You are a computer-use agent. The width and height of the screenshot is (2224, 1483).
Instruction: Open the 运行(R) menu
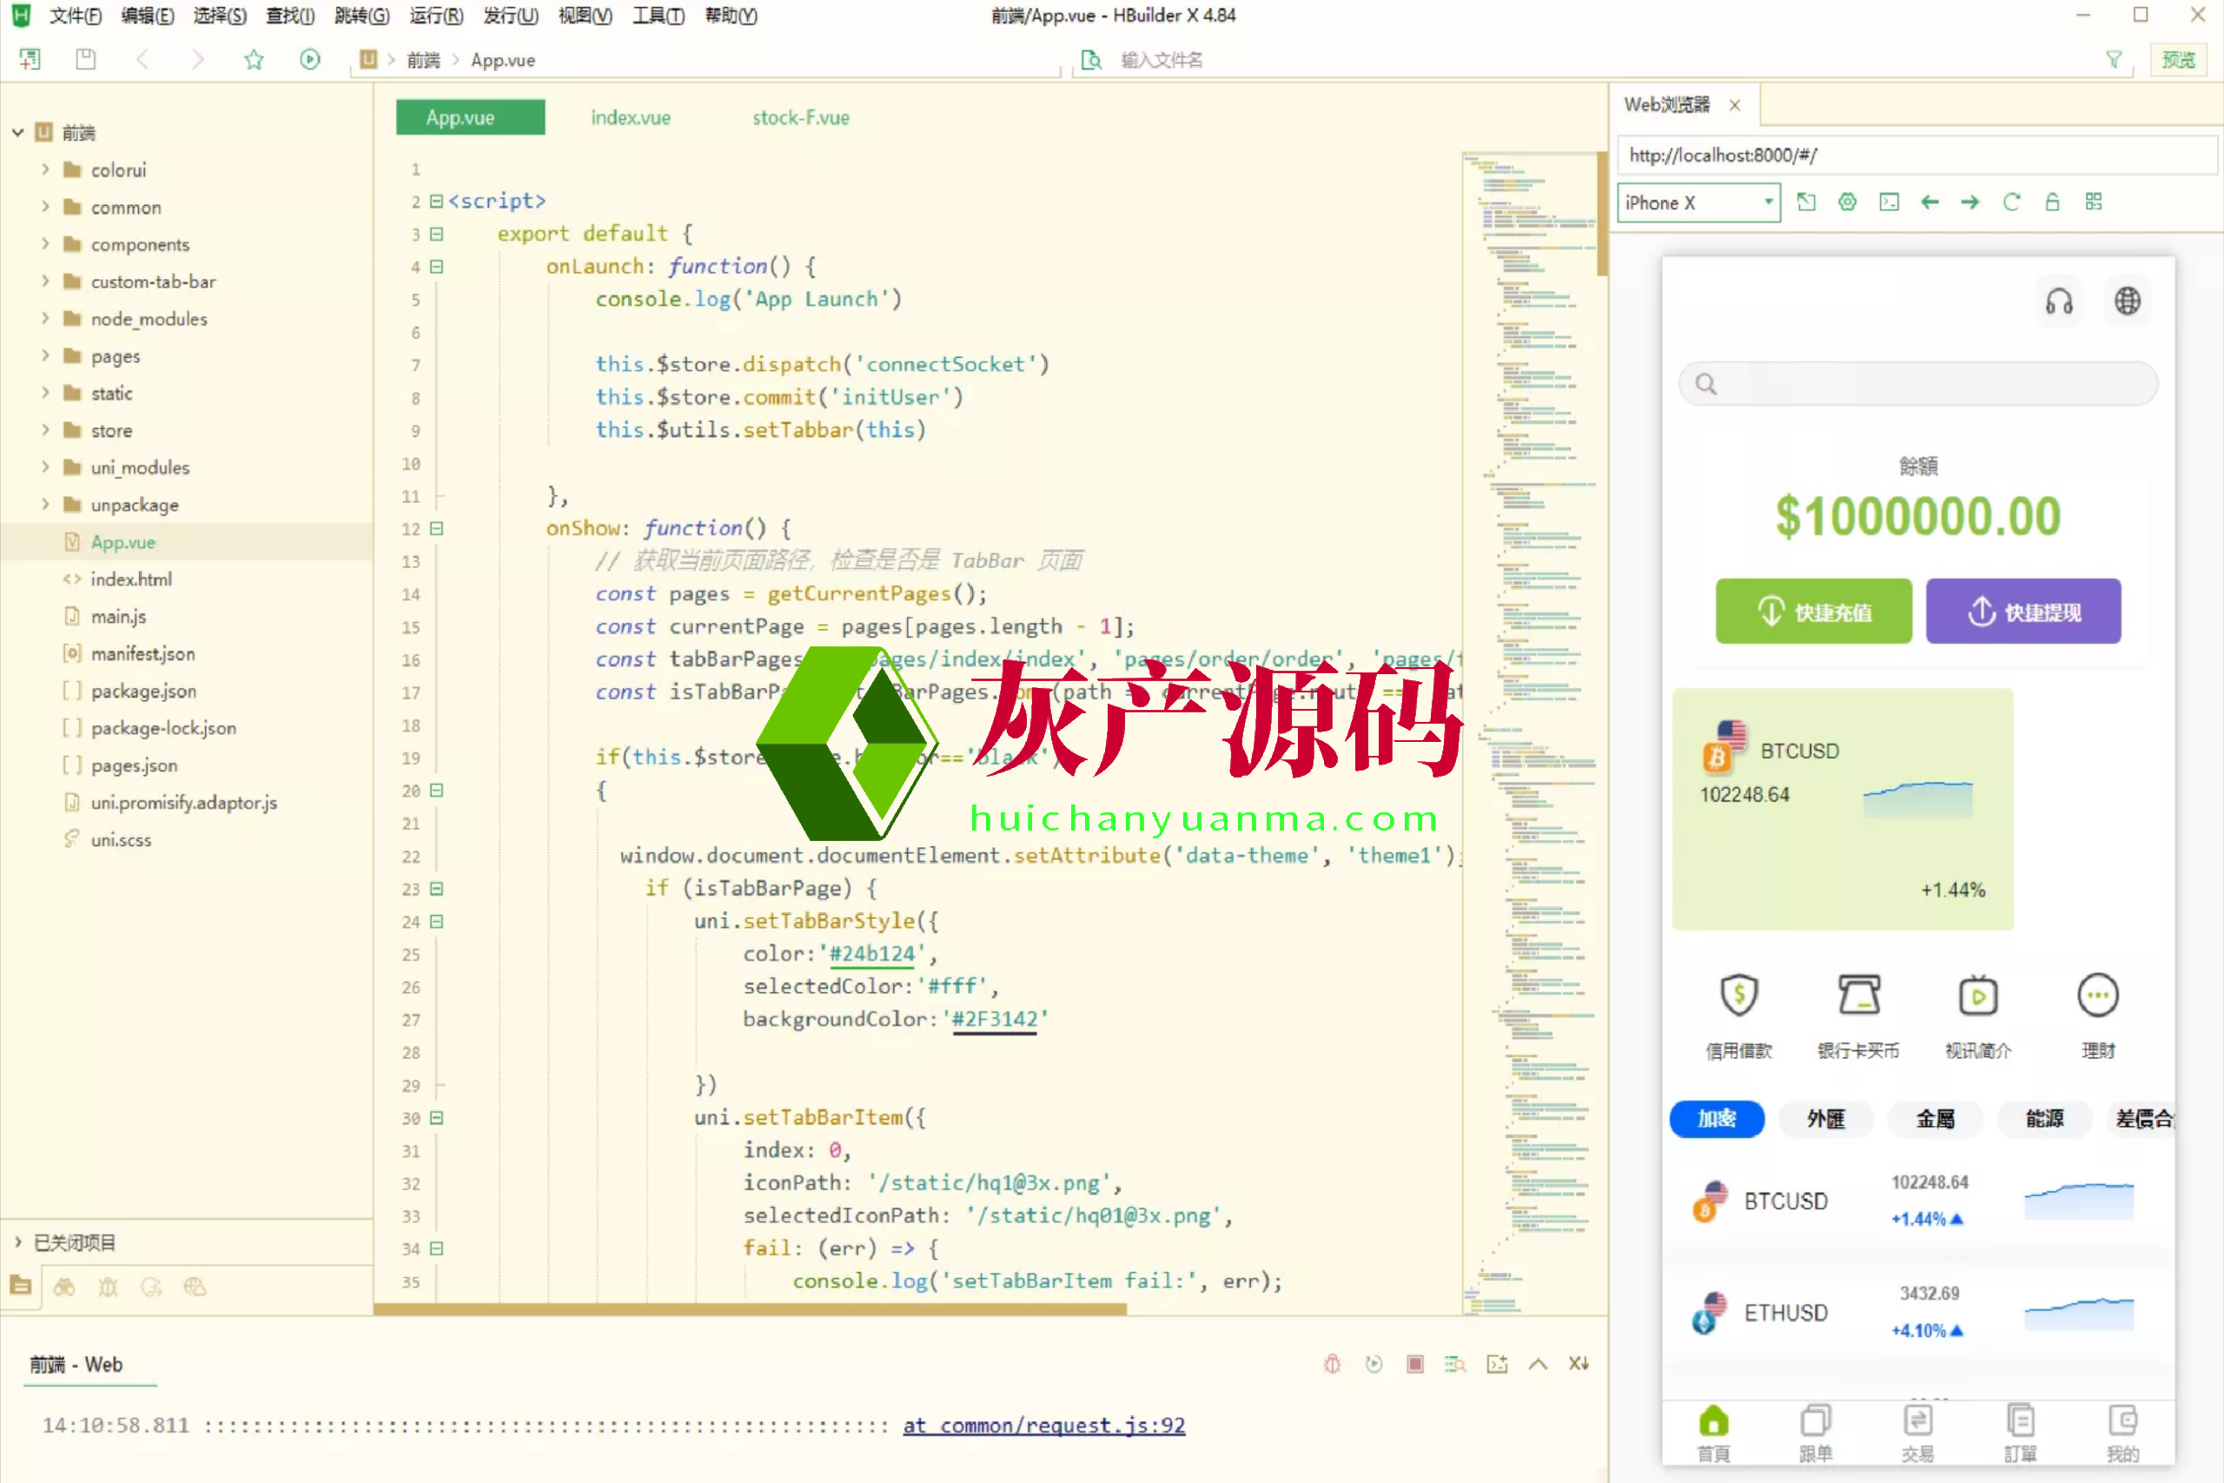coord(436,15)
